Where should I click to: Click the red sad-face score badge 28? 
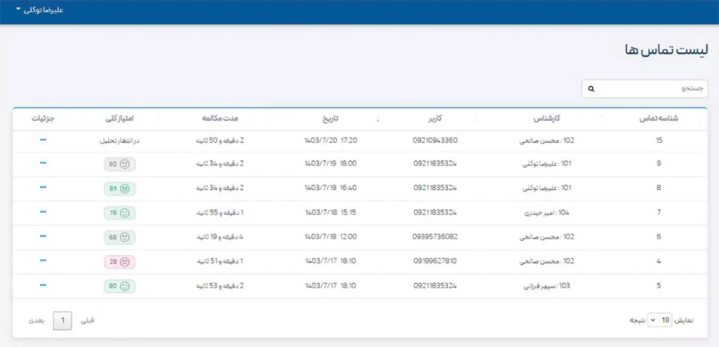point(119,262)
